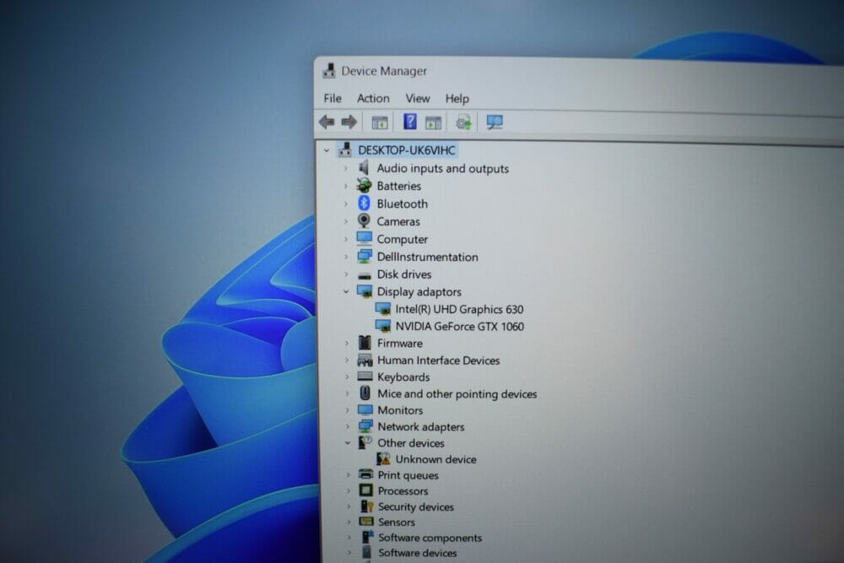This screenshot has height=563, width=844.
Task: Expand the Cameras category
Action: [345, 221]
